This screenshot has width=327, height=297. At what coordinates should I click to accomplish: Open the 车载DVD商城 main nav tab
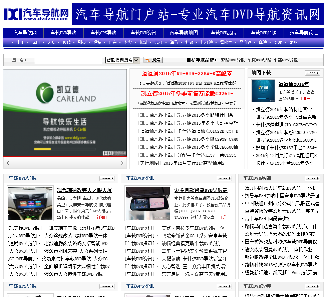264,33
